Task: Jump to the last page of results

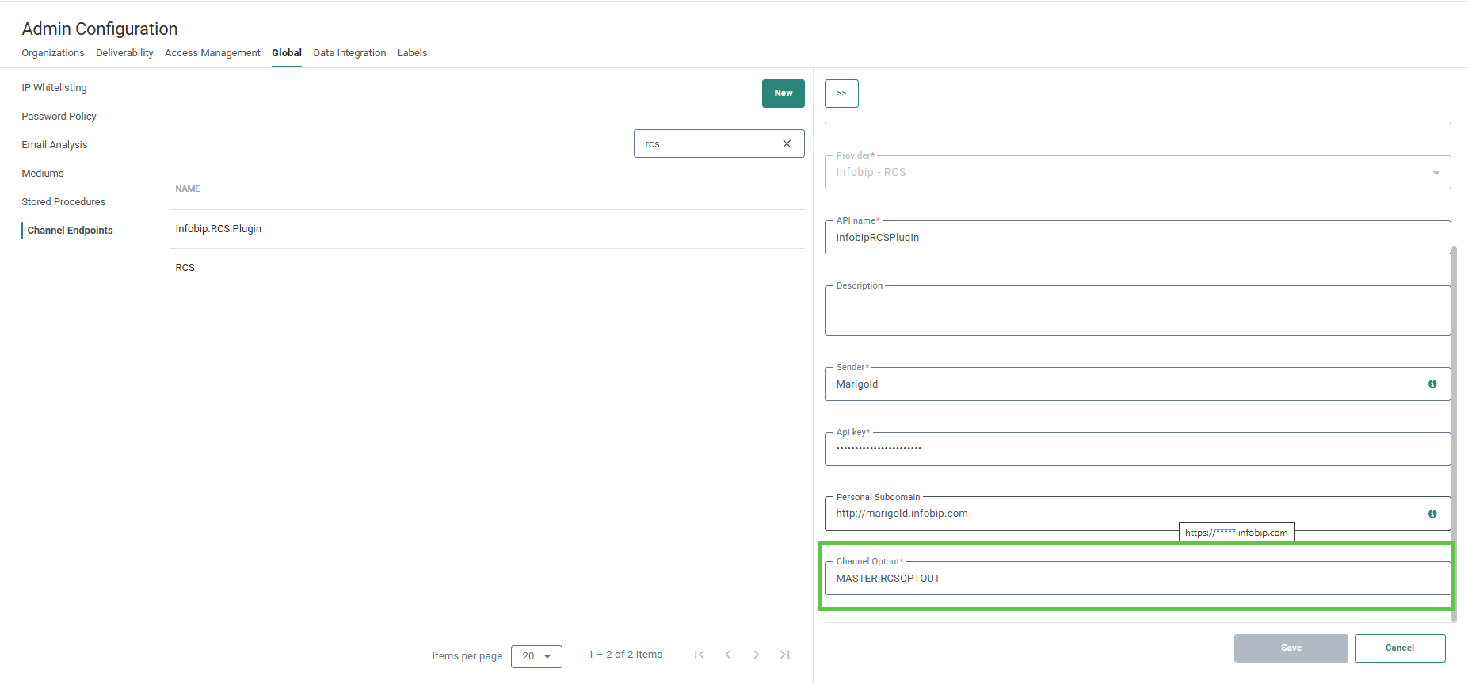Action: (784, 655)
